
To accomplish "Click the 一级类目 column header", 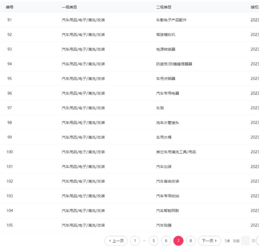I will 69,7.
